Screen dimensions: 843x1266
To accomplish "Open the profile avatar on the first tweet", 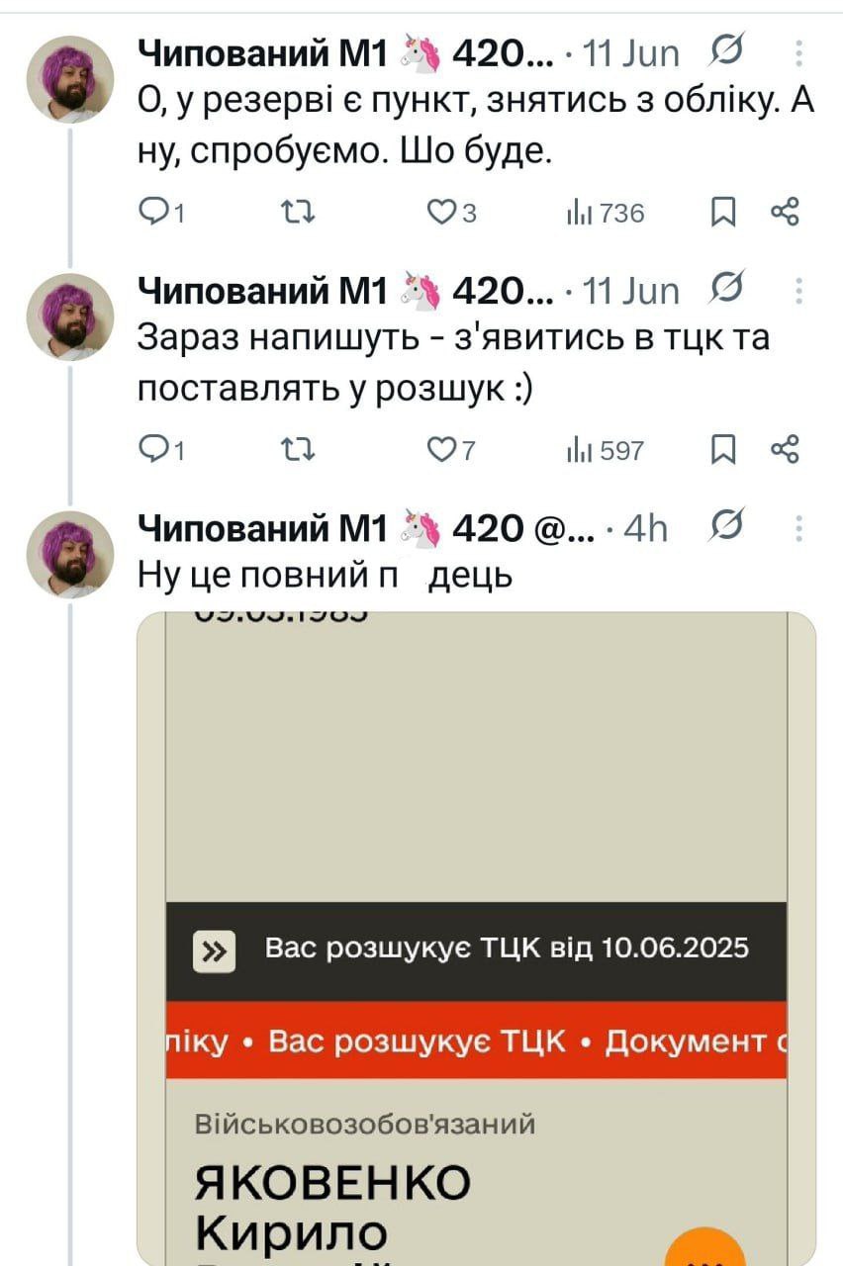I will pos(69,79).
